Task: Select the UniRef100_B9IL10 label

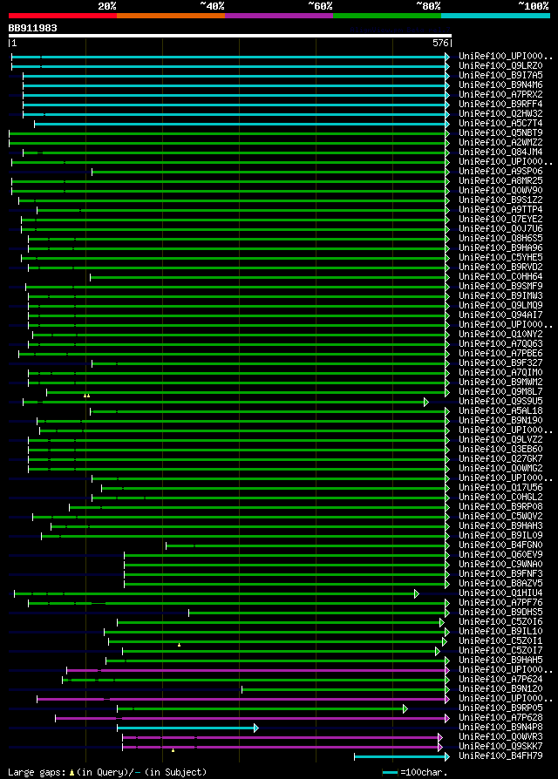Action: coord(500,632)
